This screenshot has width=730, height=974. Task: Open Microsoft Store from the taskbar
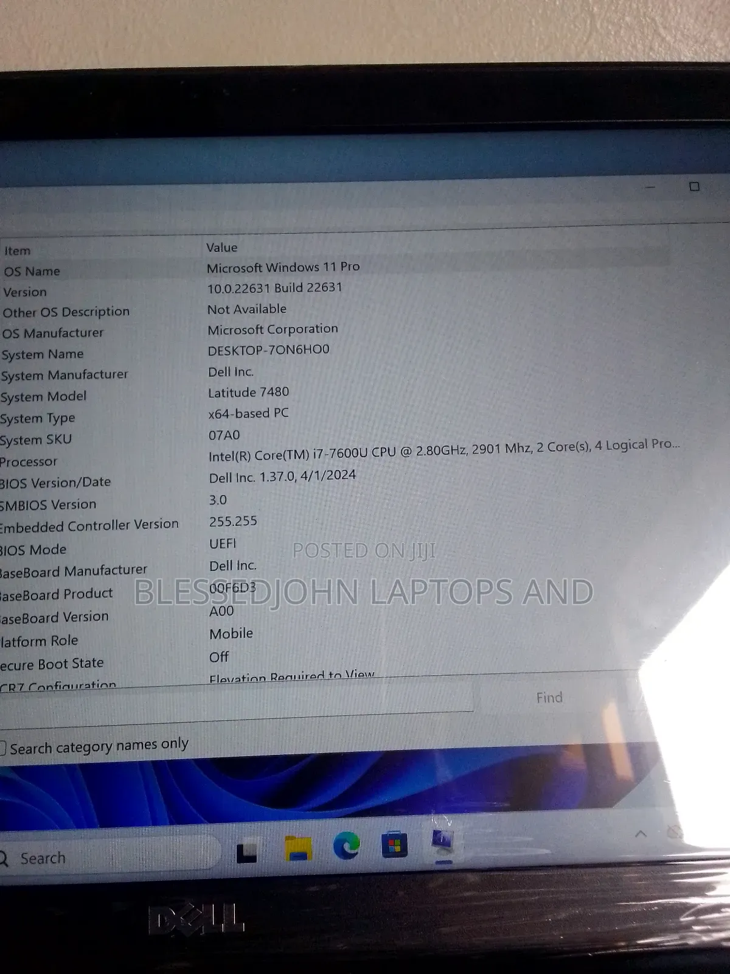pos(394,845)
